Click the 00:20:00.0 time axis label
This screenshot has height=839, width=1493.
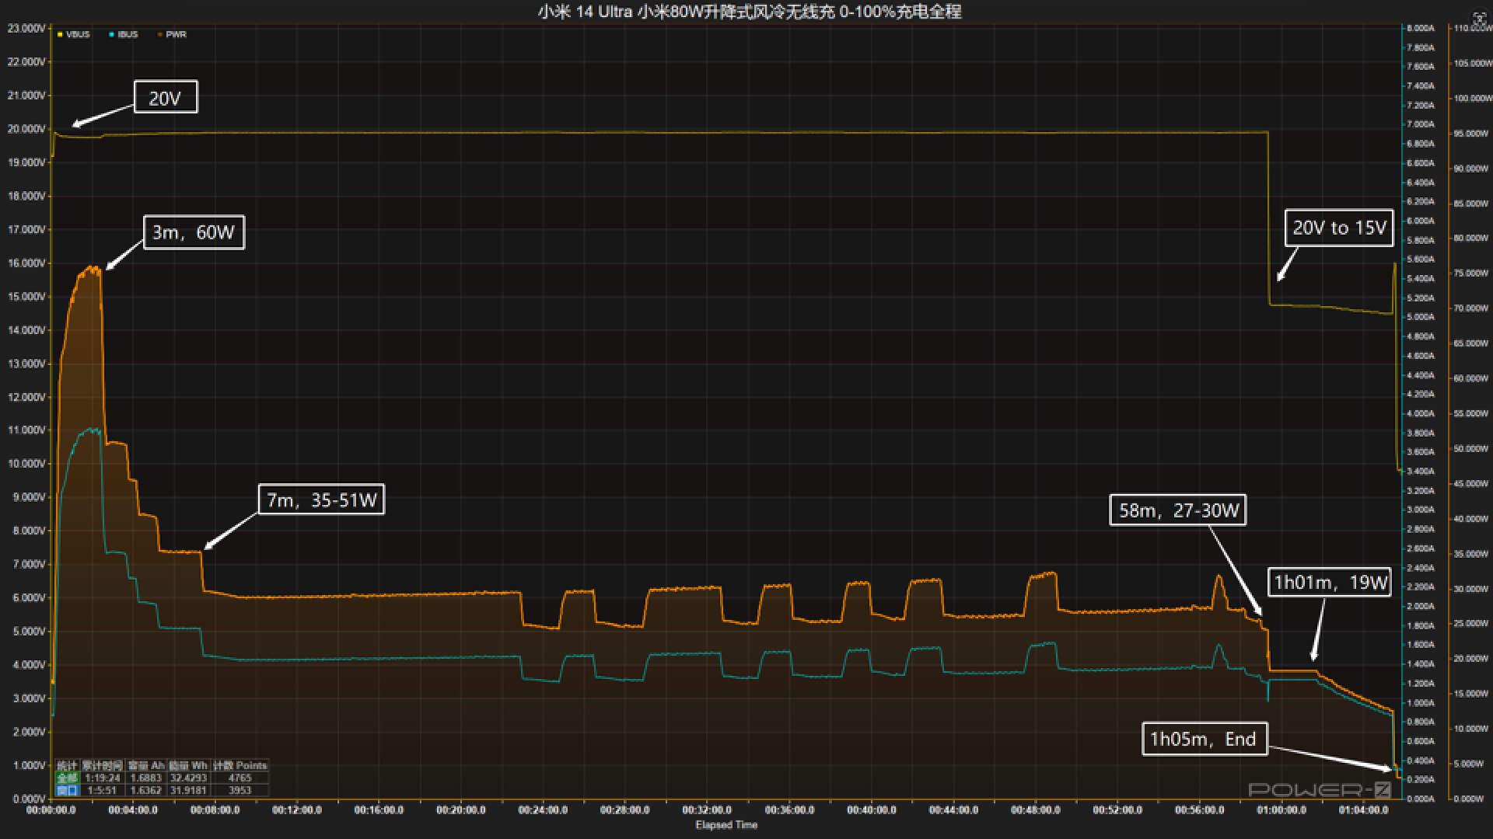[461, 809]
